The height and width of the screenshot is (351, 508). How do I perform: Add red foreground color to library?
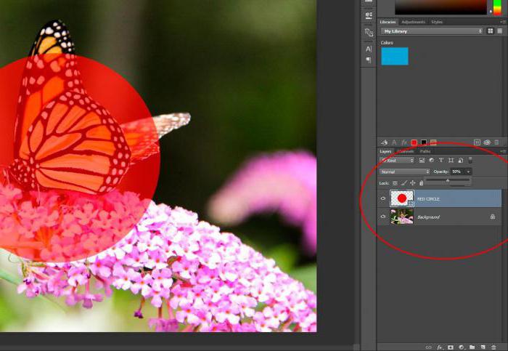(414, 142)
